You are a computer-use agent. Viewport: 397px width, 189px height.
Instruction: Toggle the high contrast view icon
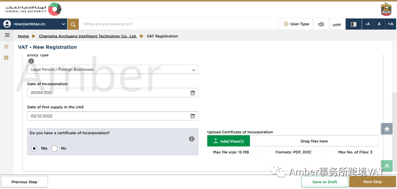pos(353,24)
